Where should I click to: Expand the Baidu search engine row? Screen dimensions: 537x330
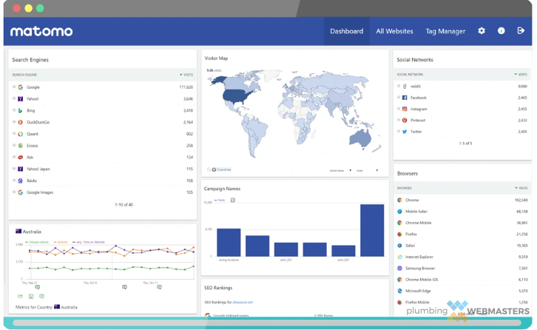point(14,181)
